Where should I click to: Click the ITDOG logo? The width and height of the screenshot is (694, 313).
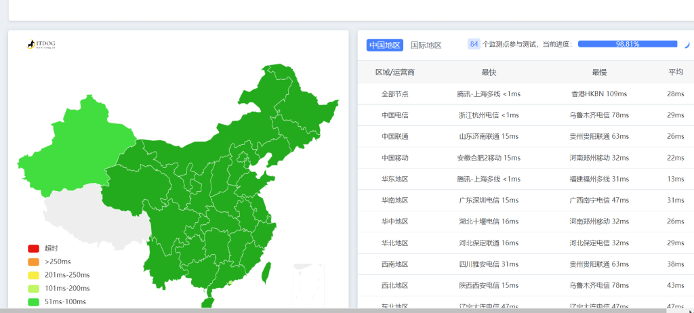point(41,44)
